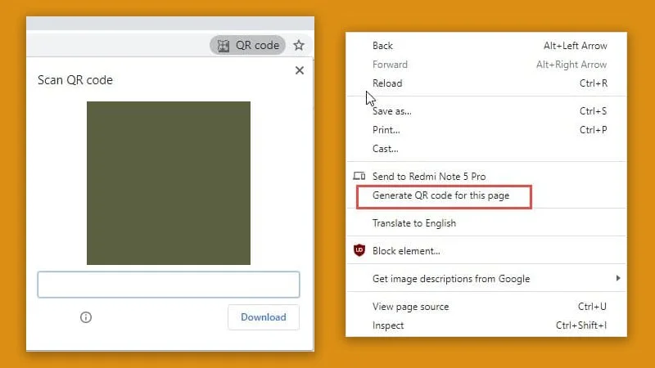Click the QR code chip in address bar
This screenshot has width=655, height=368.
coord(247,46)
